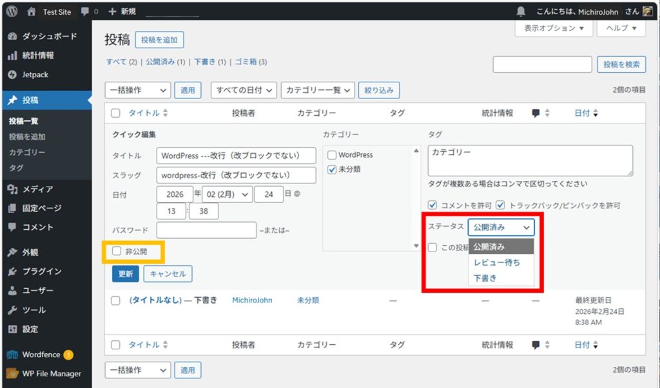Click the 投稿を追加 button beside heading

point(159,40)
